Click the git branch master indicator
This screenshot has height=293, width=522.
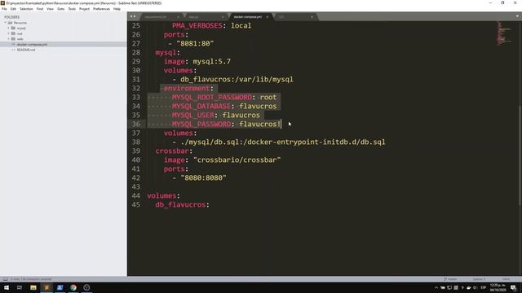(x=450, y=279)
